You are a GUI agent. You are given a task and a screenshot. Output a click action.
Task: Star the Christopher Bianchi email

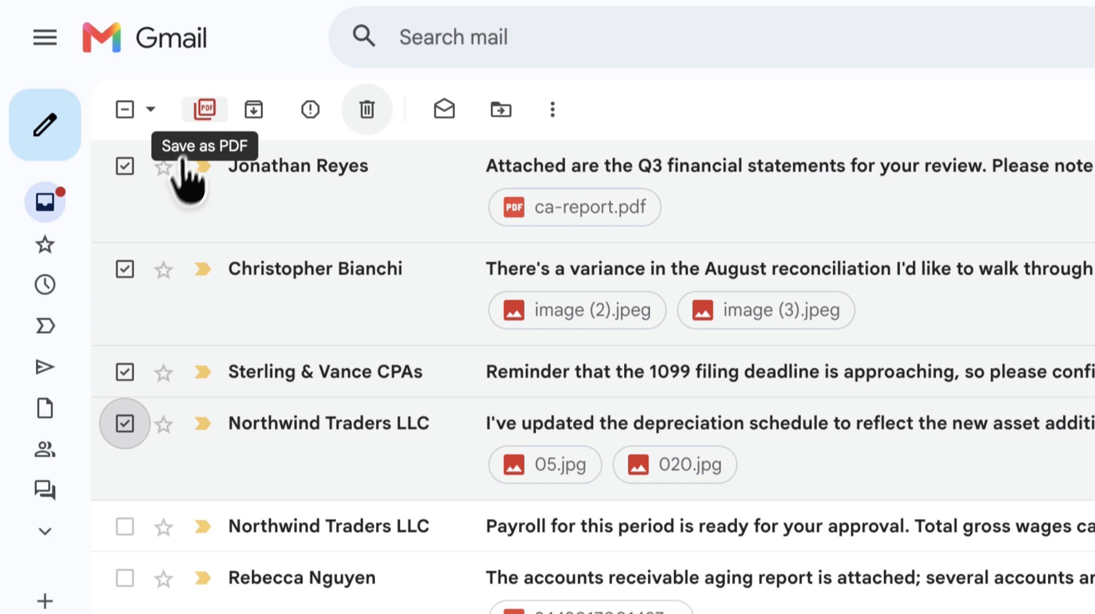click(163, 269)
